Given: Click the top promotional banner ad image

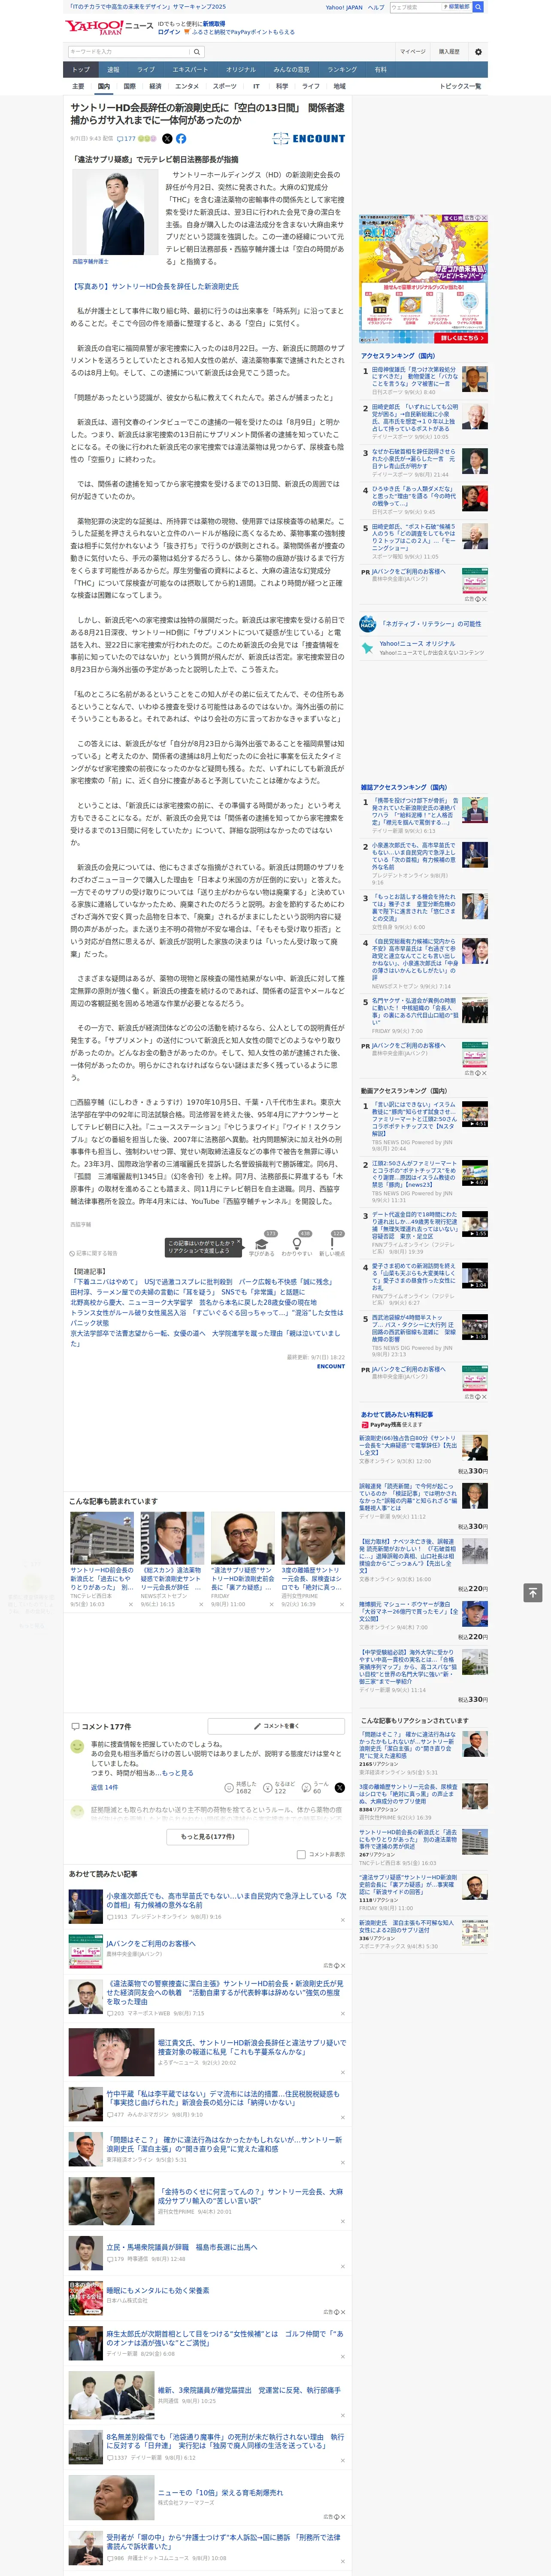Looking at the screenshot, I should point(423,279).
